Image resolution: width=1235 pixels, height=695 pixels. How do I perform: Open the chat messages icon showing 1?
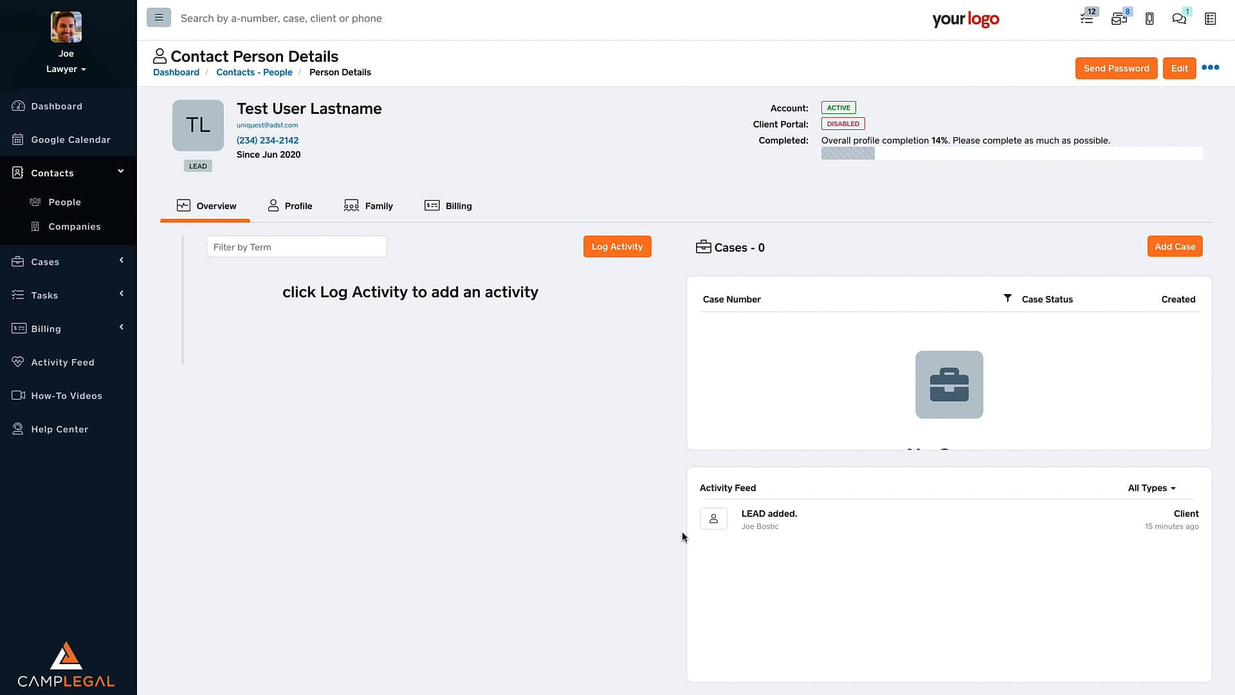click(1180, 18)
